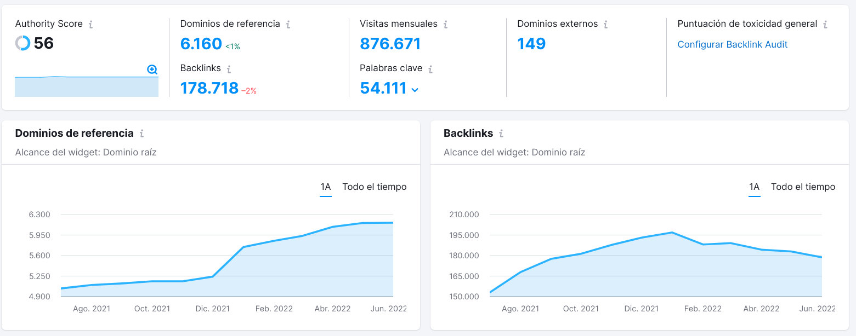Select 1A tab in Dominios de referencia chart
This screenshot has width=856, height=336.
326,187
